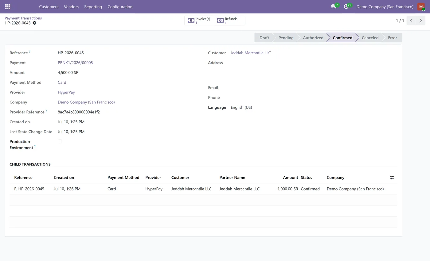Sort child transactions by Status column

click(x=307, y=178)
